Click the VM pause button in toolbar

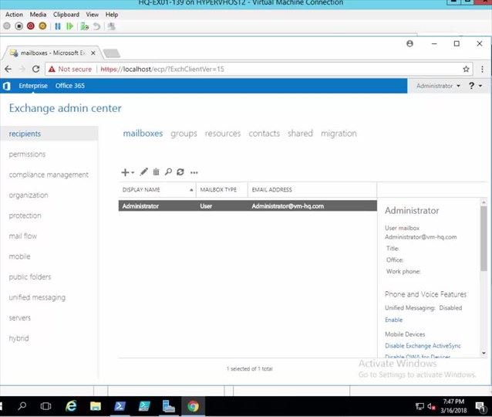58,25
